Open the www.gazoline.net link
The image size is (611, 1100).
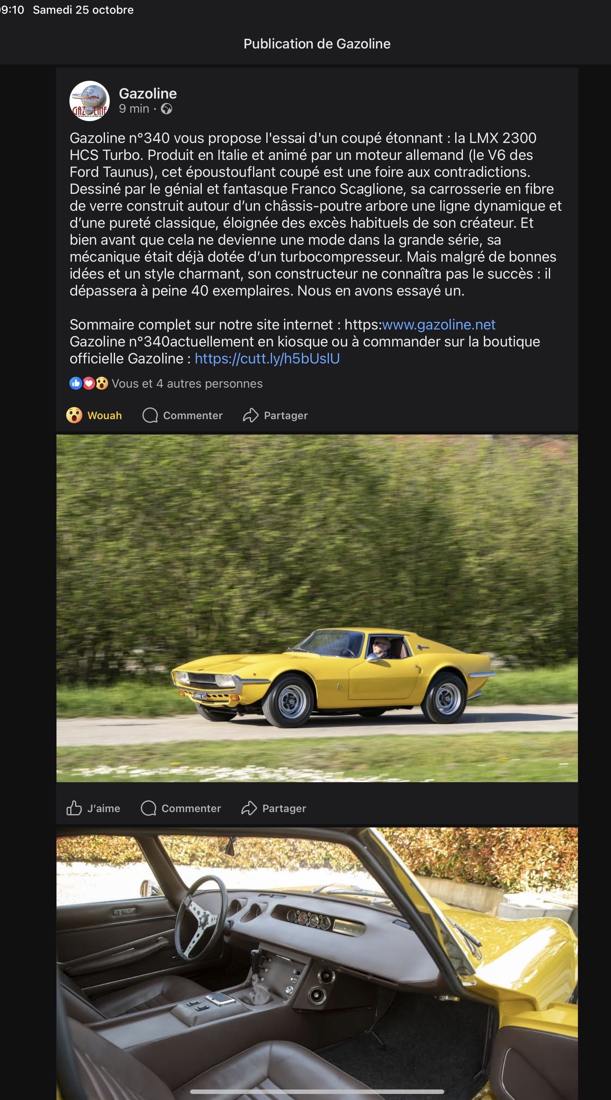439,325
